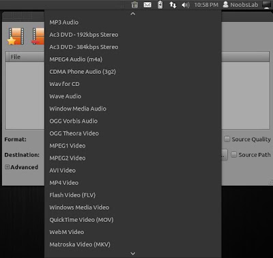The width and height of the screenshot is (273, 258).
Task: Click the 10:58 PM clock
Action: (206, 5)
